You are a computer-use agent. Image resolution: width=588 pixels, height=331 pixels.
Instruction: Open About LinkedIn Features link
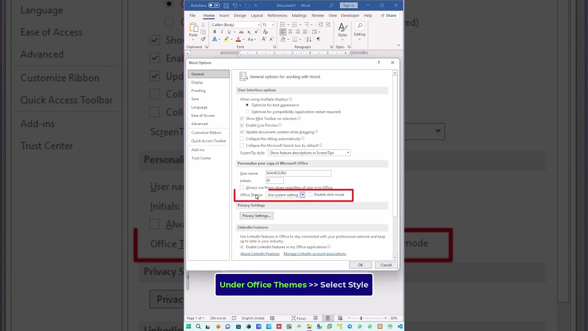[260, 254]
